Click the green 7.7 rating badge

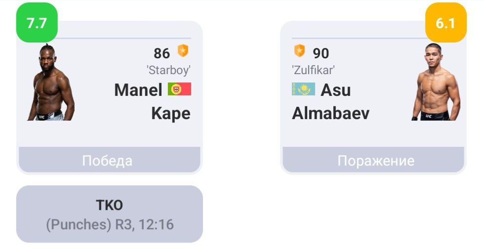(37, 23)
